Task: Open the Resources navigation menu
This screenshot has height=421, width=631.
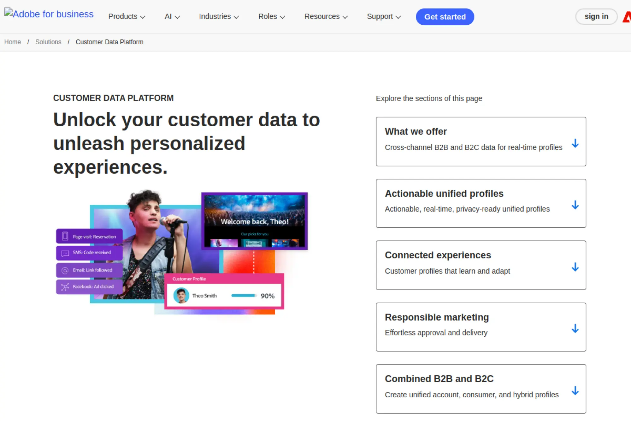Action: (326, 16)
